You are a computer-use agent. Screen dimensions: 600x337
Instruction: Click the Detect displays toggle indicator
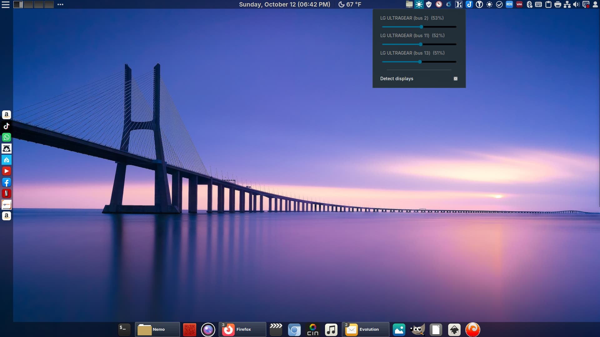click(x=455, y=79)
